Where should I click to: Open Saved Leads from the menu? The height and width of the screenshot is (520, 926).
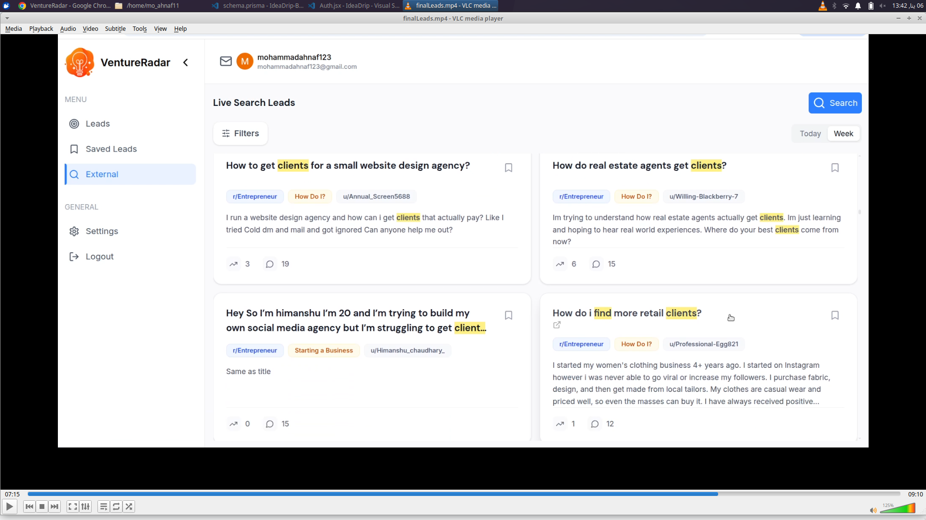tap(111, 149)
